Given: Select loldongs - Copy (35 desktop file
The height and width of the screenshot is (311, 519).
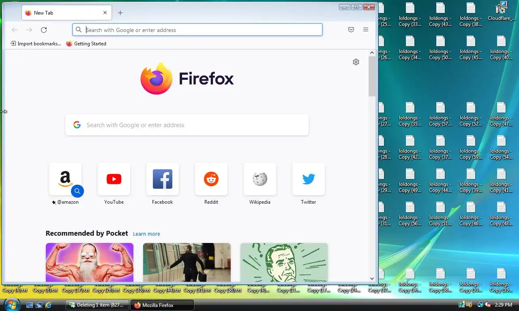Looking at the screenshot, I should coord(410,114).
